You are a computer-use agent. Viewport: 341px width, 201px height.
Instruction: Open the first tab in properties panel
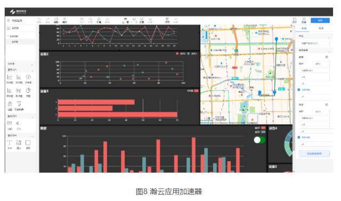(x=304, y=28)
